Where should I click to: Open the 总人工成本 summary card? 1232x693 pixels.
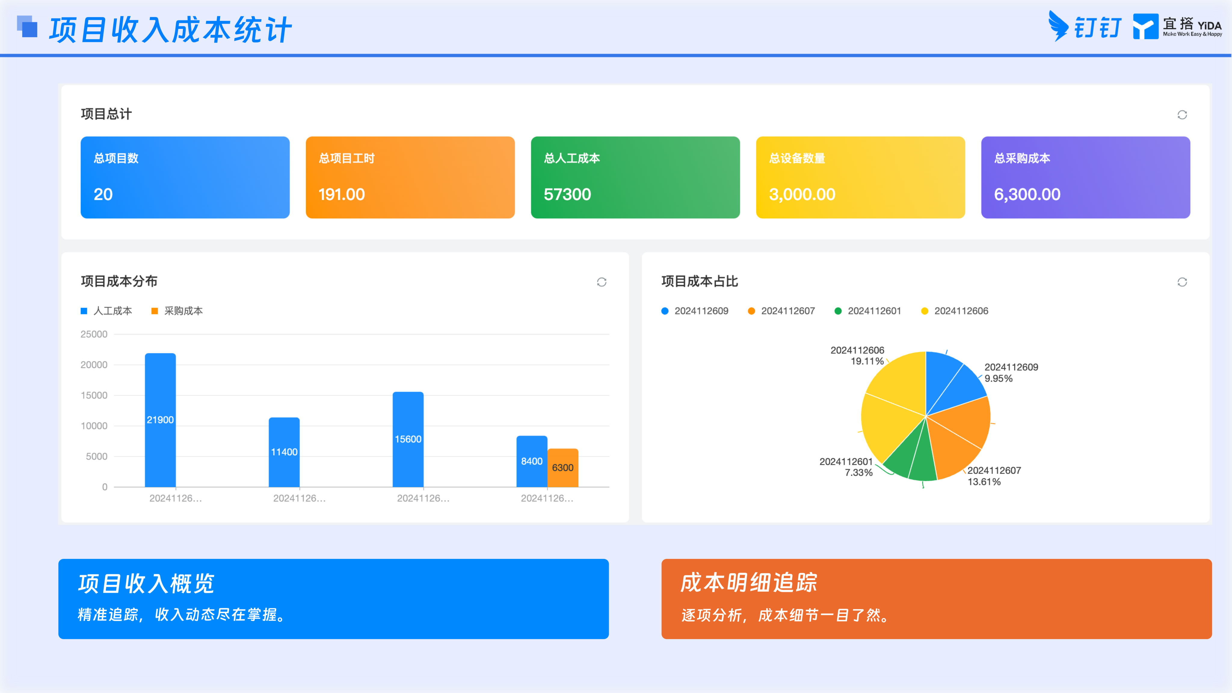[636, 177]
